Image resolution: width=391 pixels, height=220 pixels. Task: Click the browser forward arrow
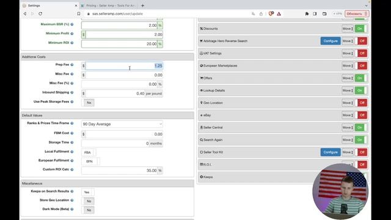click(x=32, y=13)
